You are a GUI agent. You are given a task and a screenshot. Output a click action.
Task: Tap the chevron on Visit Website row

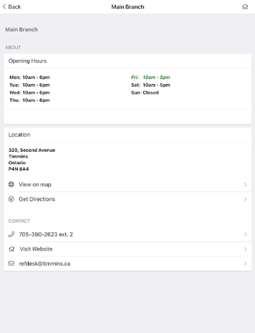click(245, 249)
